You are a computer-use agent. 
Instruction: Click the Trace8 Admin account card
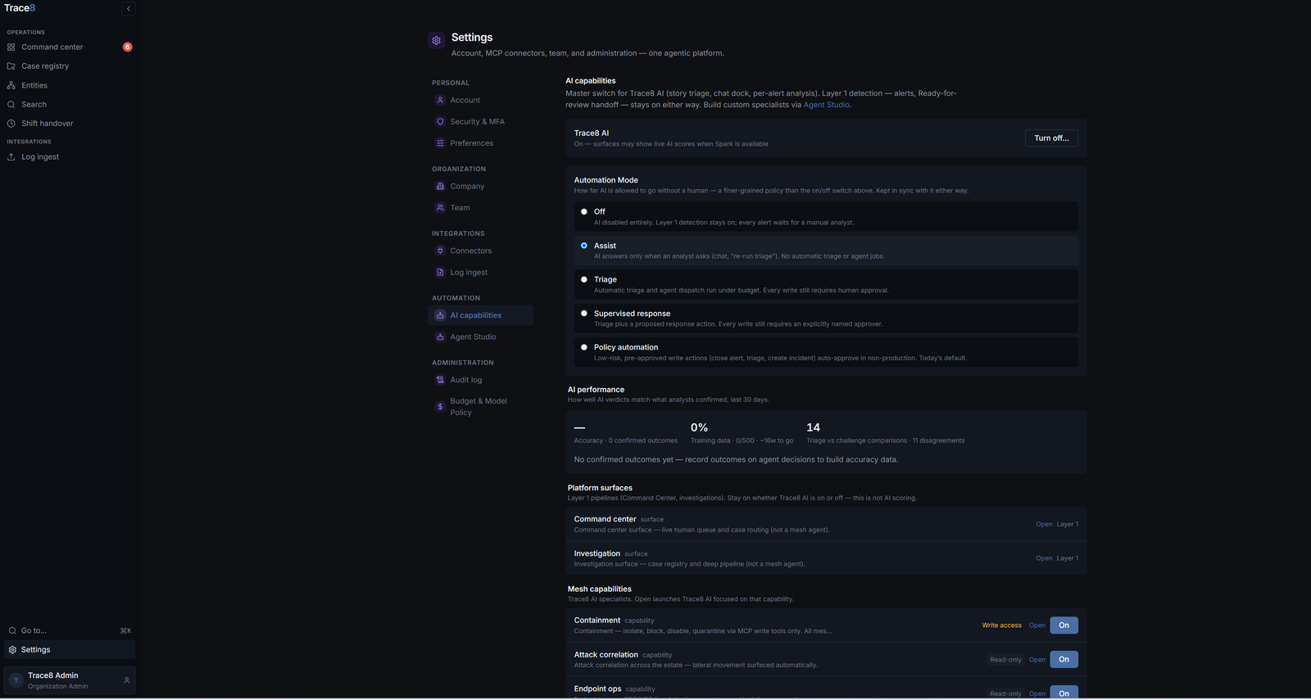tap(70, 680)
